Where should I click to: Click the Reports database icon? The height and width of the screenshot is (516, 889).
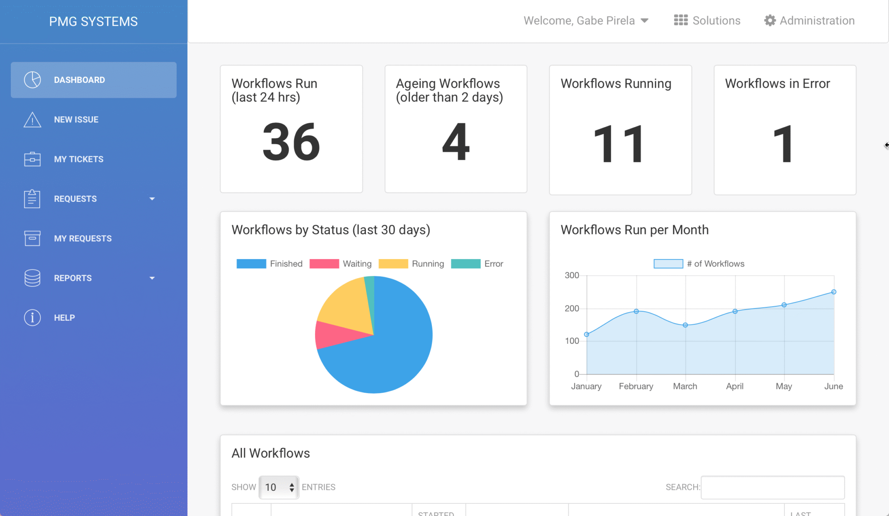32,278
